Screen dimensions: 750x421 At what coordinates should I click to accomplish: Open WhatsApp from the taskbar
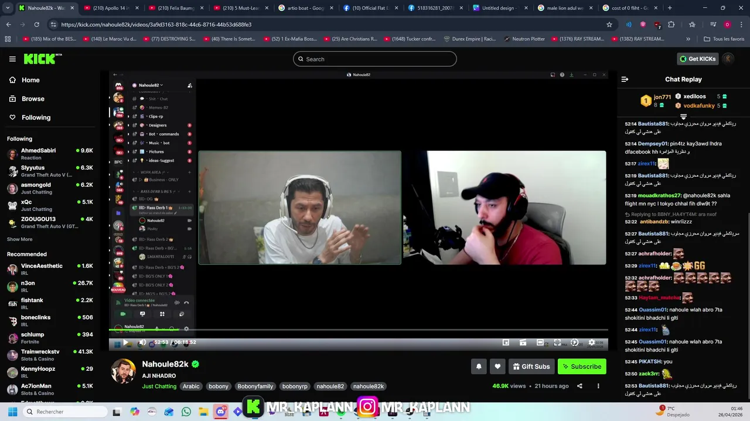pos(186,412)
